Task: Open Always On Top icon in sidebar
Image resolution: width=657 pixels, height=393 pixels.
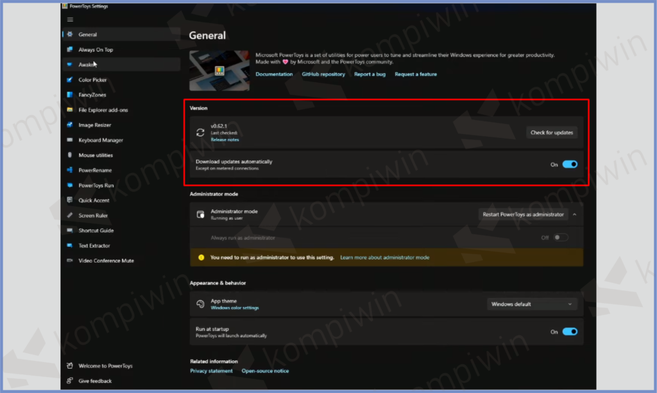Action: click(x=70, y=49)
